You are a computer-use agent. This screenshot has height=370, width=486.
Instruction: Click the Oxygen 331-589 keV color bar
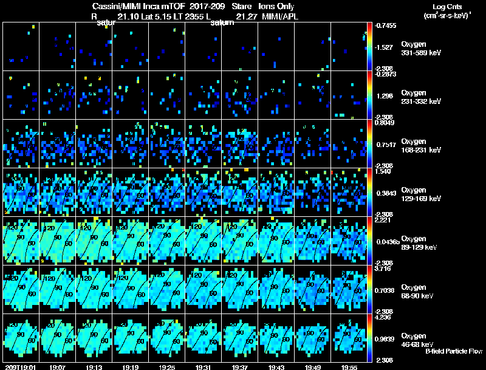(x=369, y=47)
